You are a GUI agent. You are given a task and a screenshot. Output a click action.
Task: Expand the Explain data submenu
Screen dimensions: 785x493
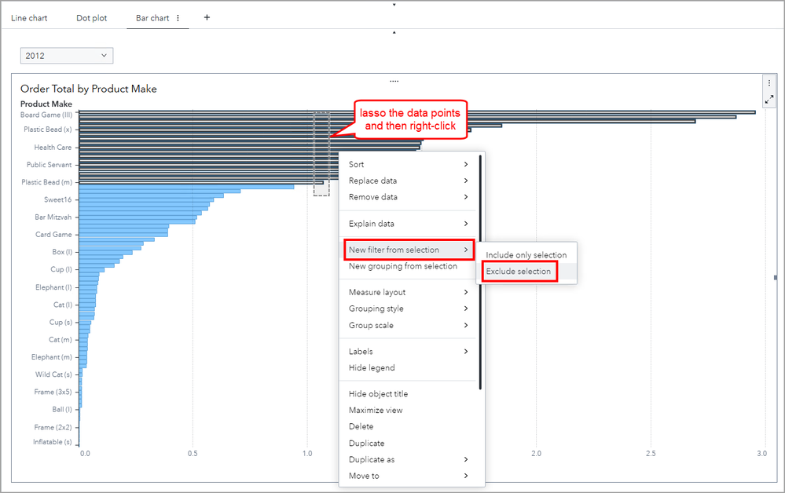point(409,224)
